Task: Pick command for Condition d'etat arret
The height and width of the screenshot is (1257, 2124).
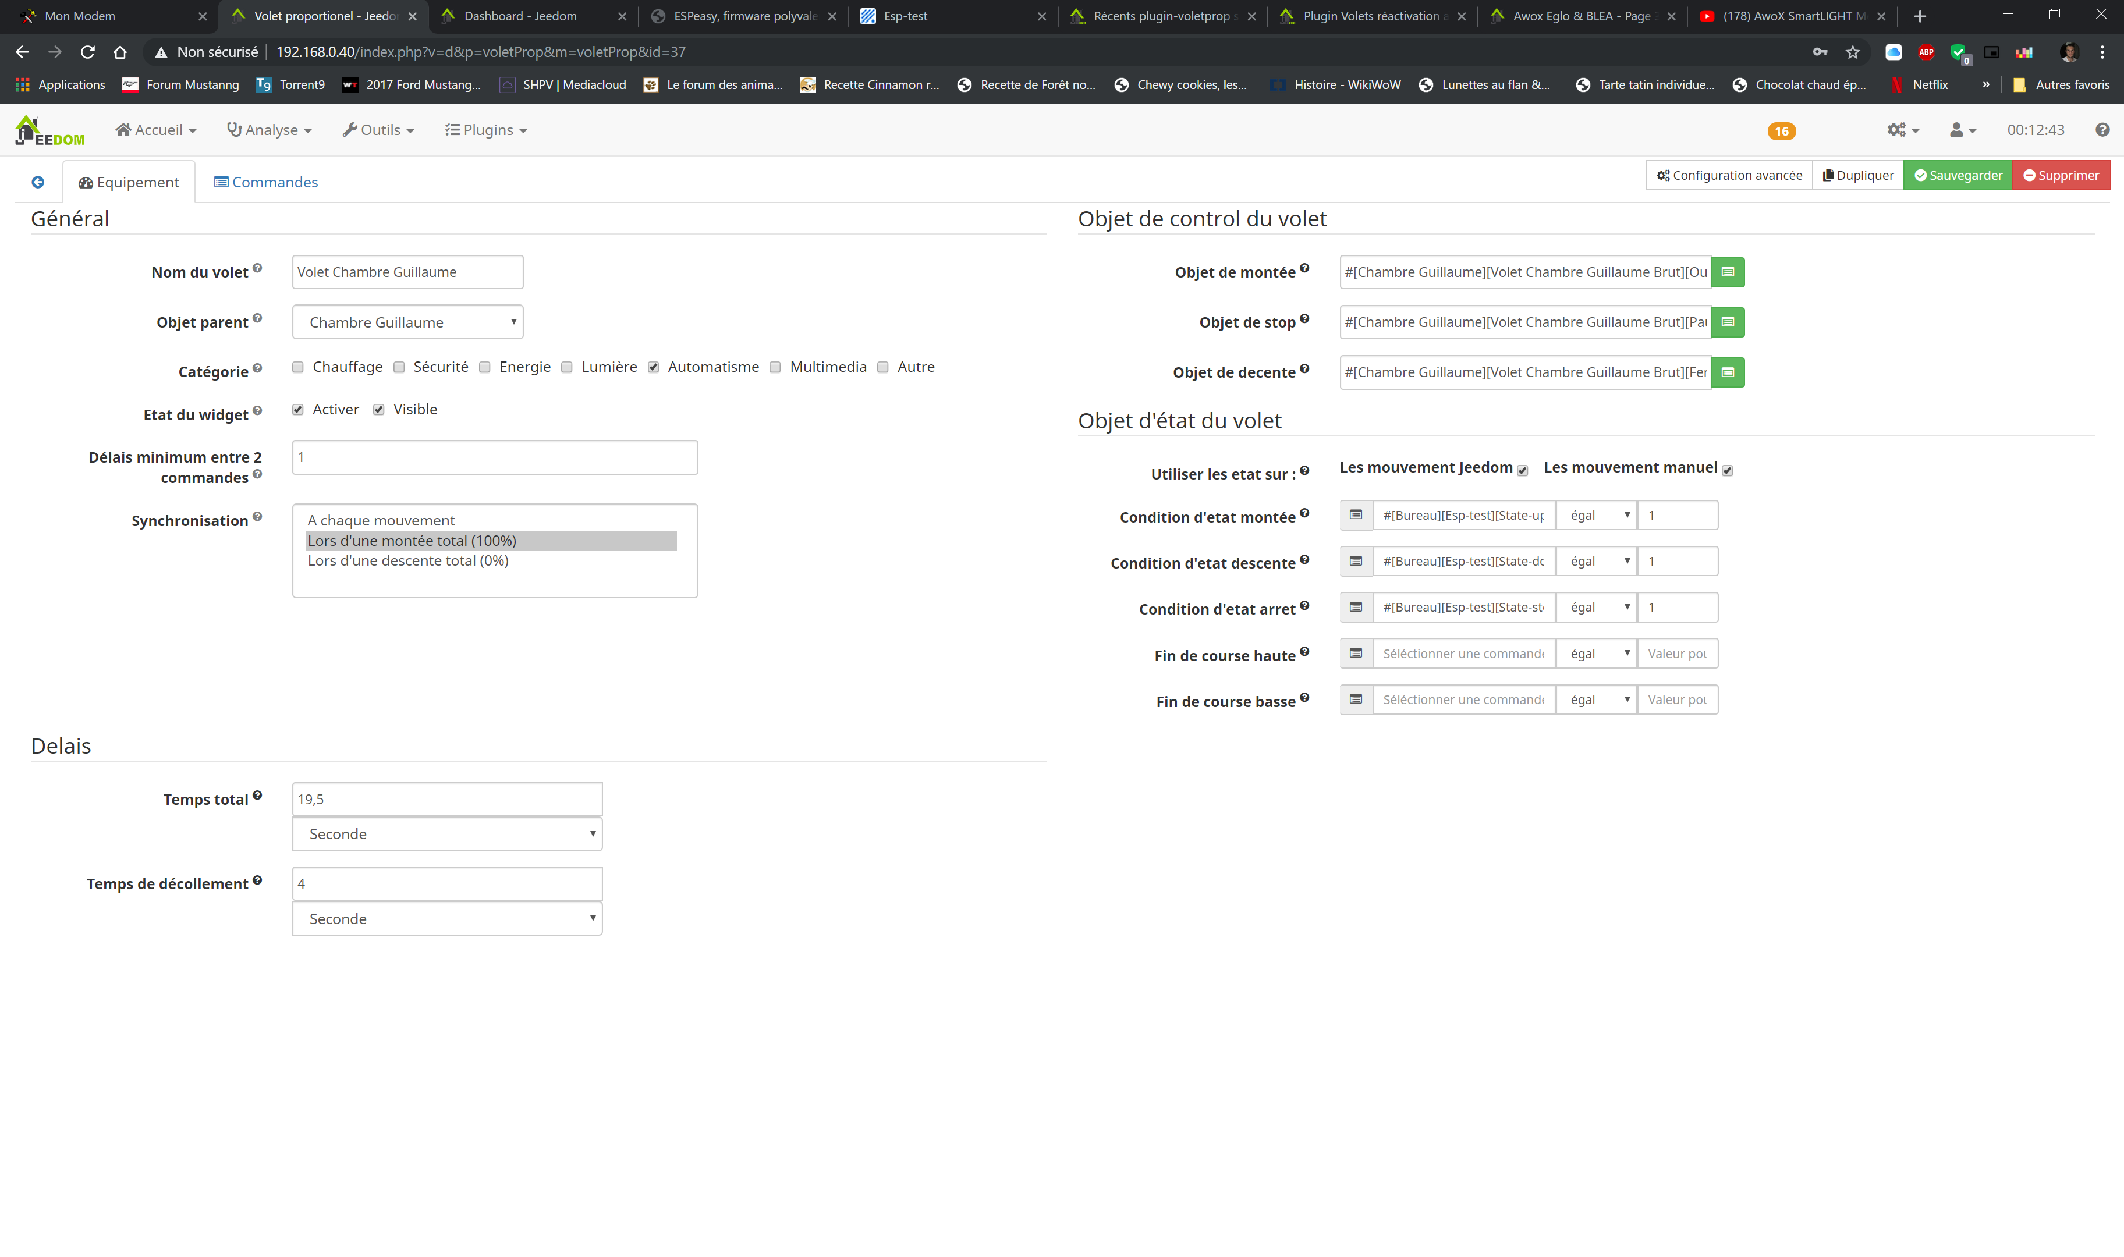Action: 1356,608
